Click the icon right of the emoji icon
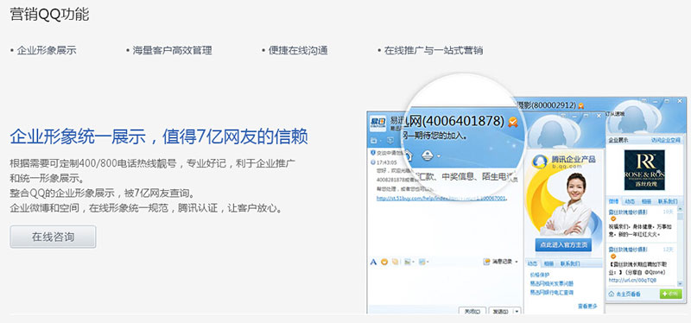691x323 pixels. (x=396, y=262)
